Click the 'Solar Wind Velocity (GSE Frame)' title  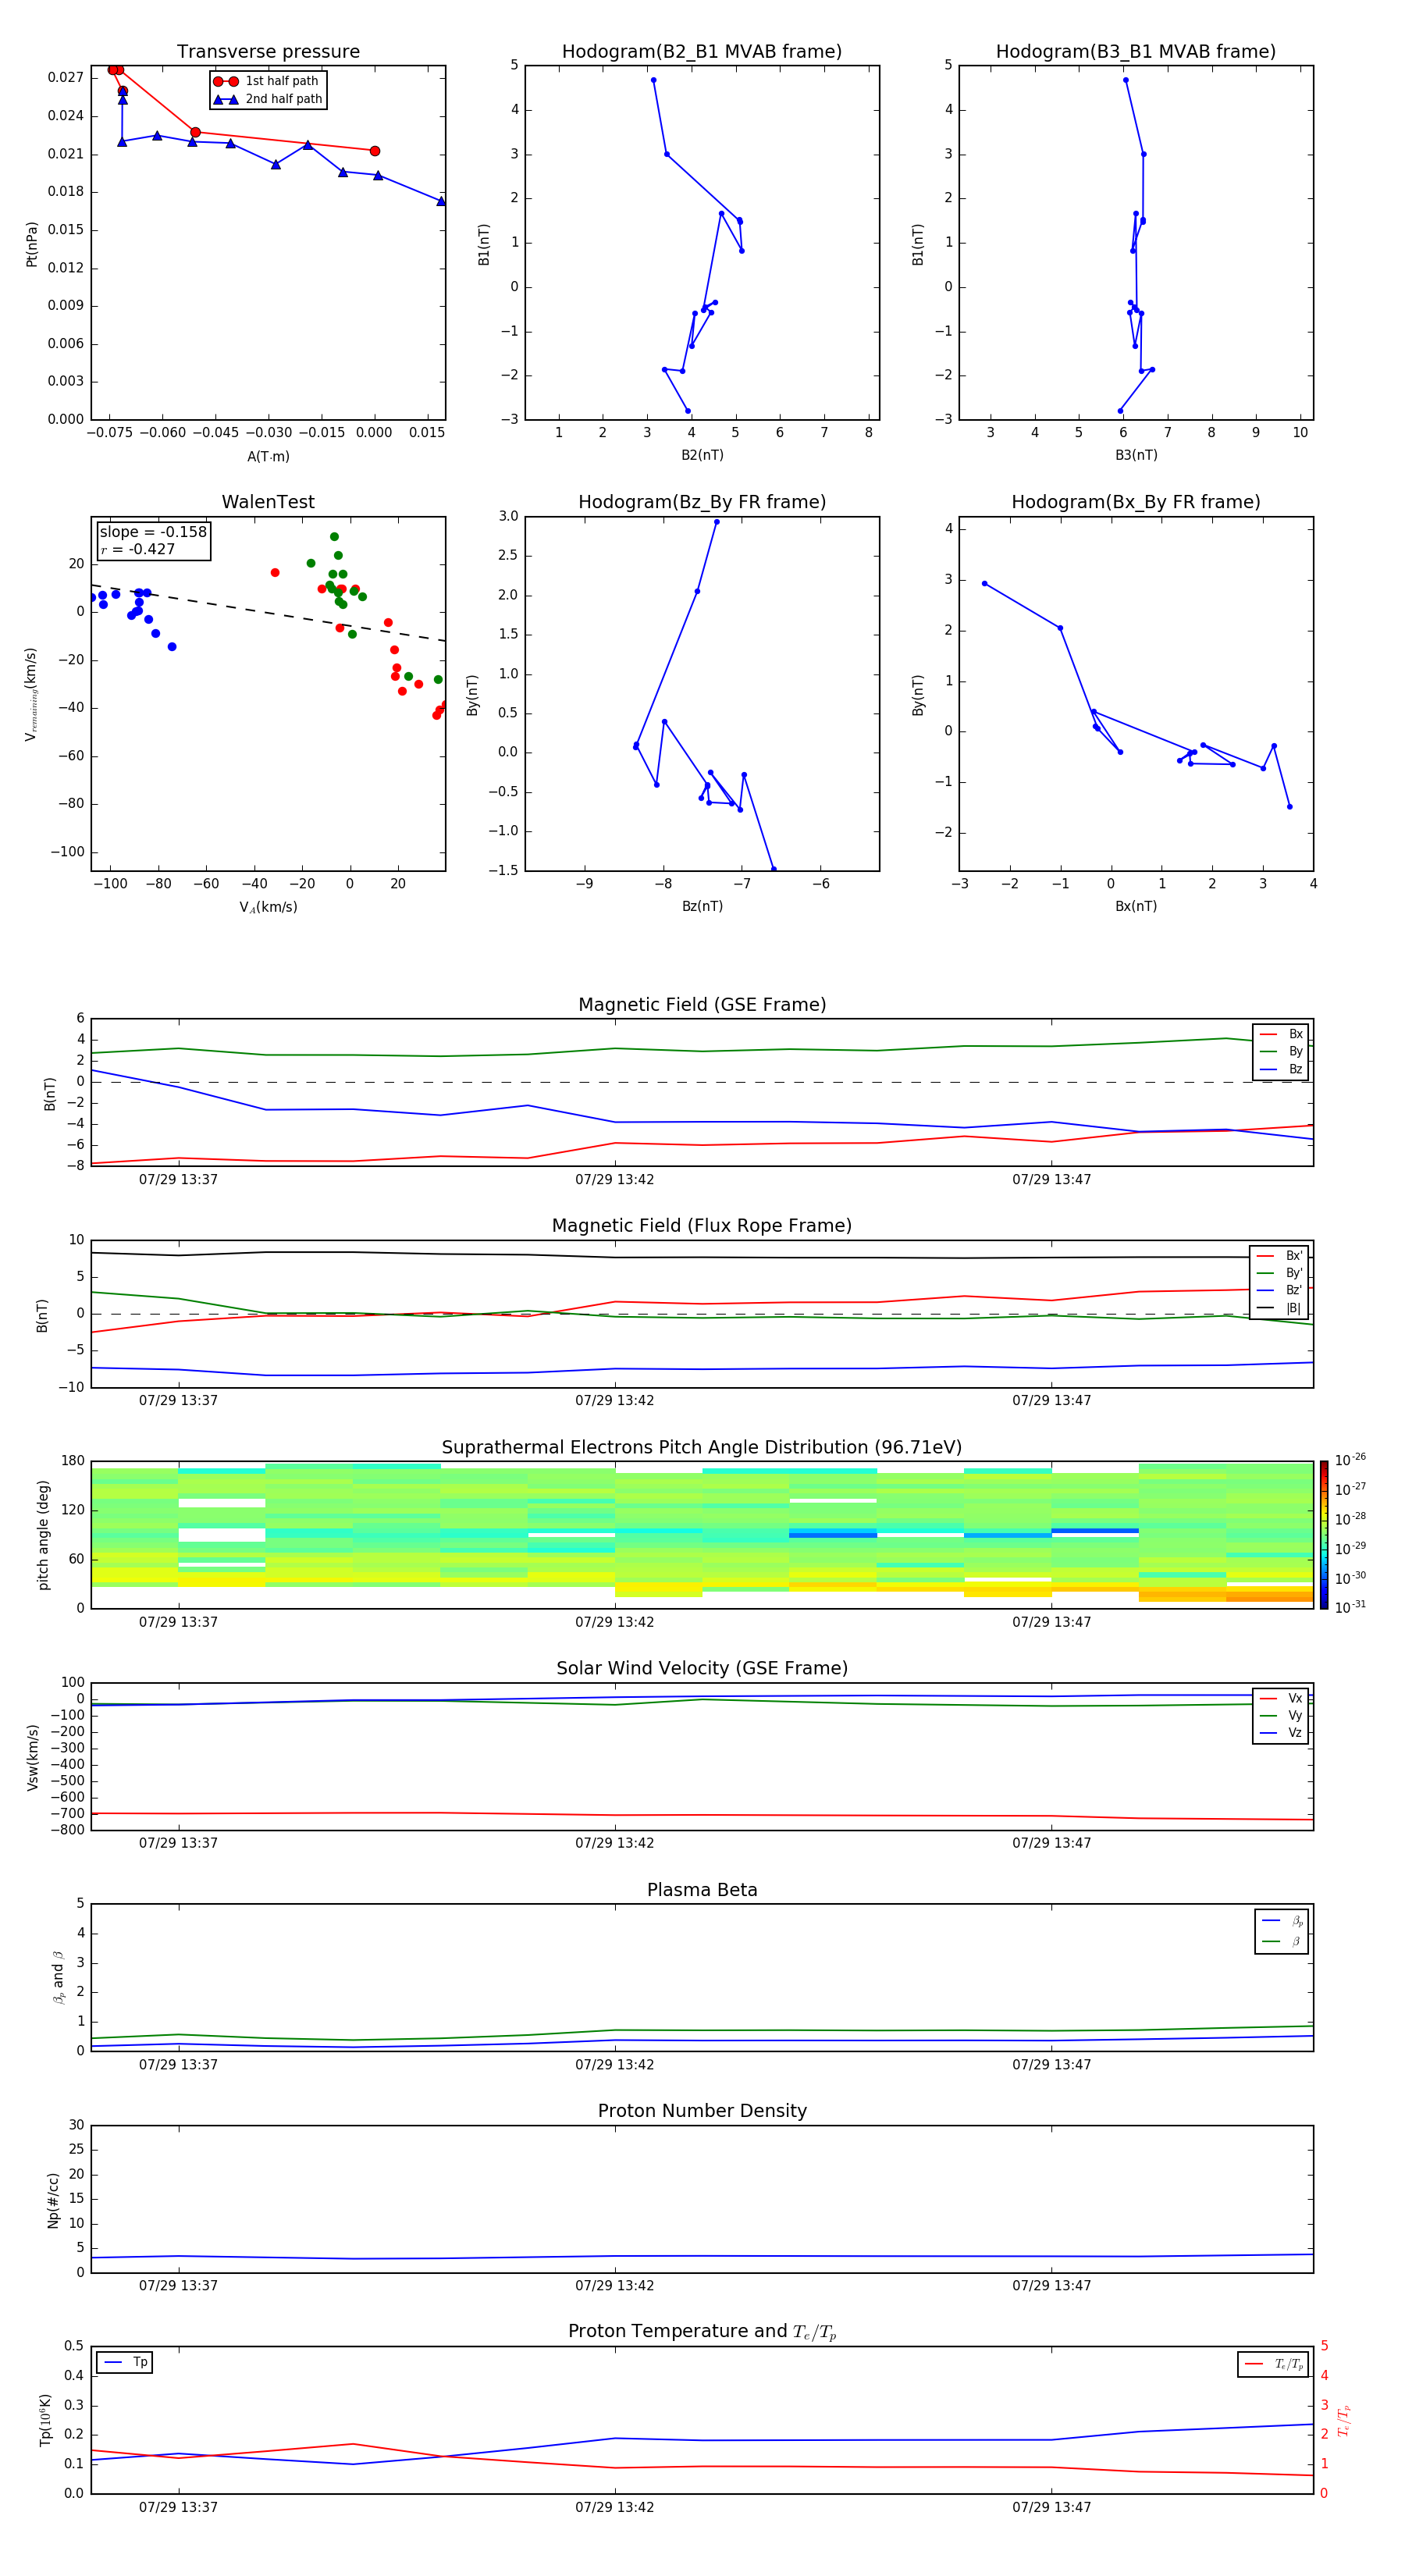(x=702, y=1669)
